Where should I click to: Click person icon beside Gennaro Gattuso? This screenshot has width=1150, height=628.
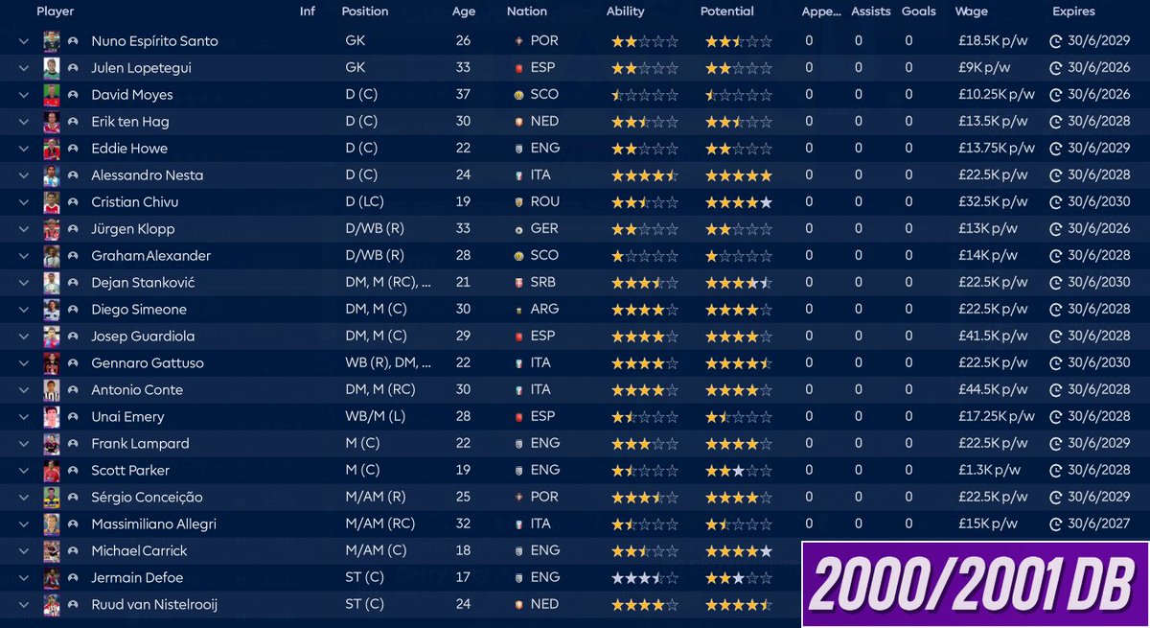click(73, 363)
